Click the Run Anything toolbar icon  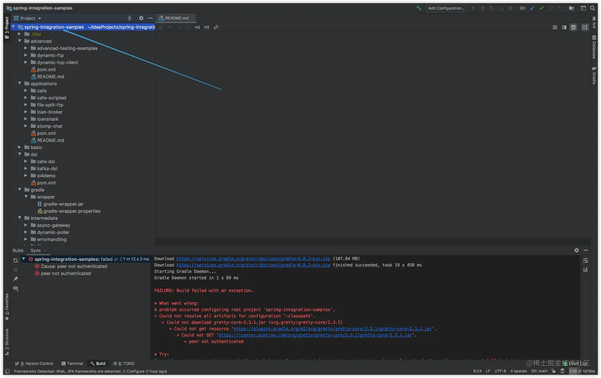pos(583,8)
